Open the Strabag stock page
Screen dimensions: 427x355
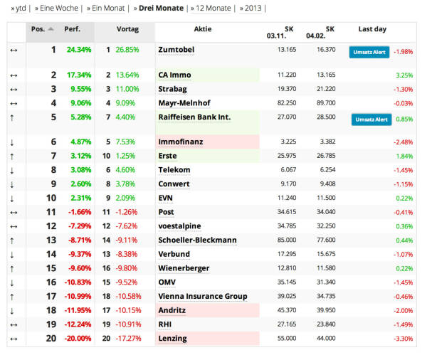pos(173,89)
